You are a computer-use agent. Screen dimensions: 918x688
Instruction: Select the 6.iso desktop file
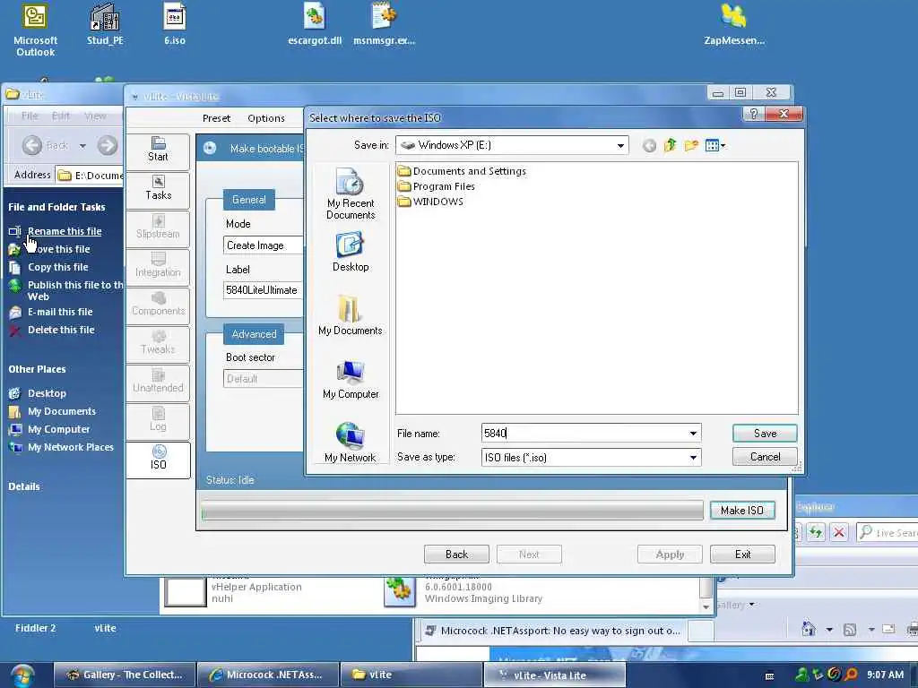(175, 24)
